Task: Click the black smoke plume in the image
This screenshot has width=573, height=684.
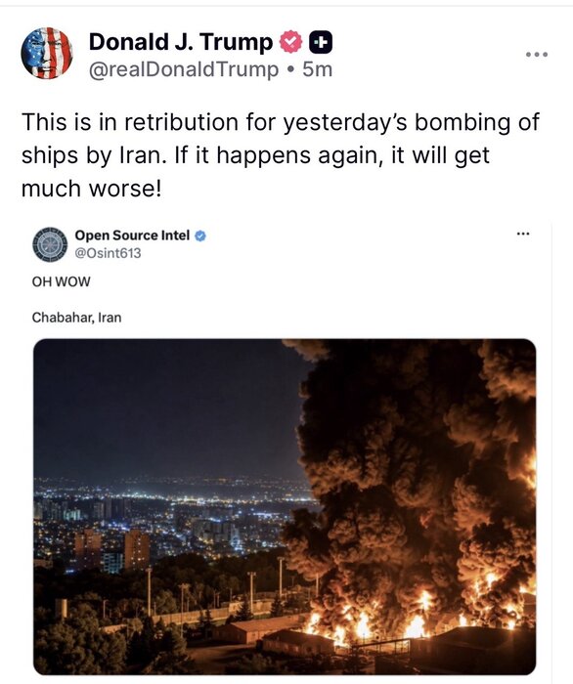Action: (x=415, y=458)
